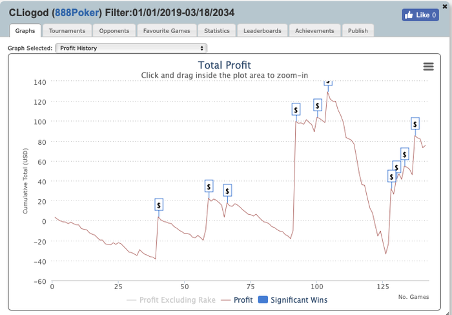The image size is (452, 315).
Task: Open the Favourite Games tab
Action: click(167, 30)
